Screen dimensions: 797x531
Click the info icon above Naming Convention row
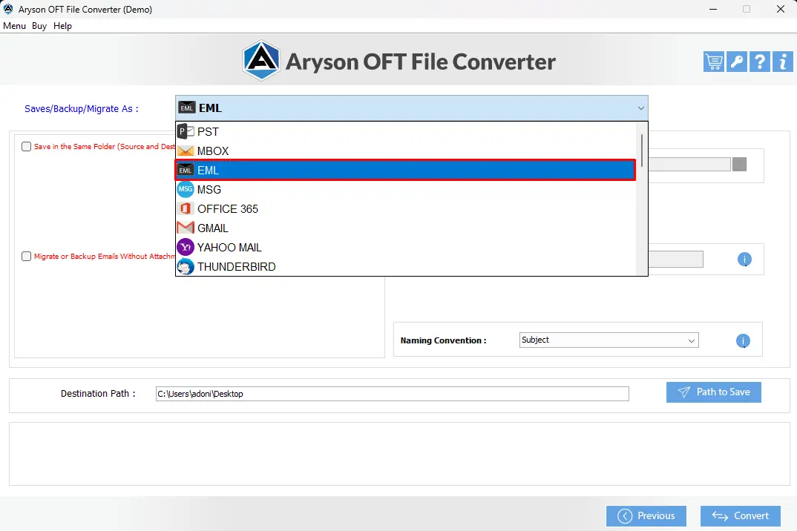744,260
